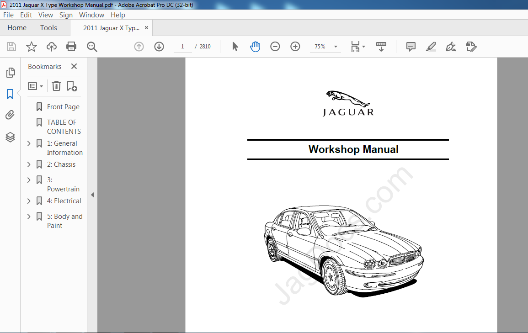
Task: Open the Sign menu
Action: pos(66,15)
